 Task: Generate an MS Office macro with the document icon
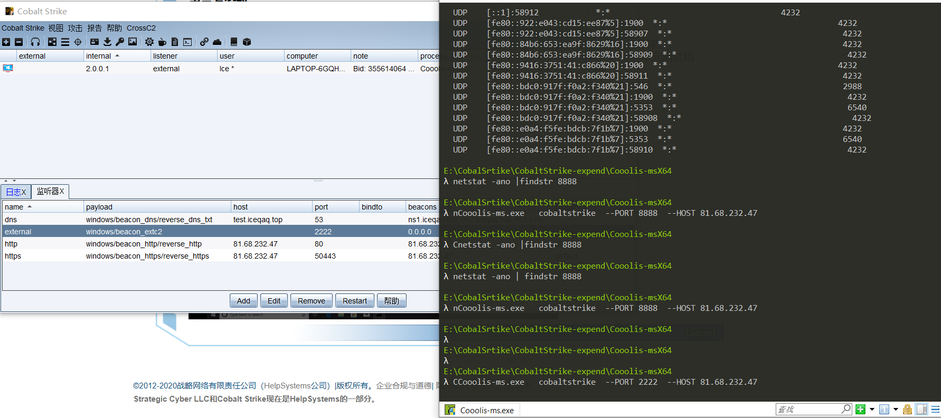[175, 42]
